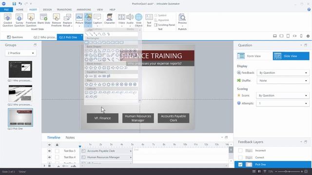The image size is (312, 175).
Task: Insert a Symbol
Action: (160, 15)
